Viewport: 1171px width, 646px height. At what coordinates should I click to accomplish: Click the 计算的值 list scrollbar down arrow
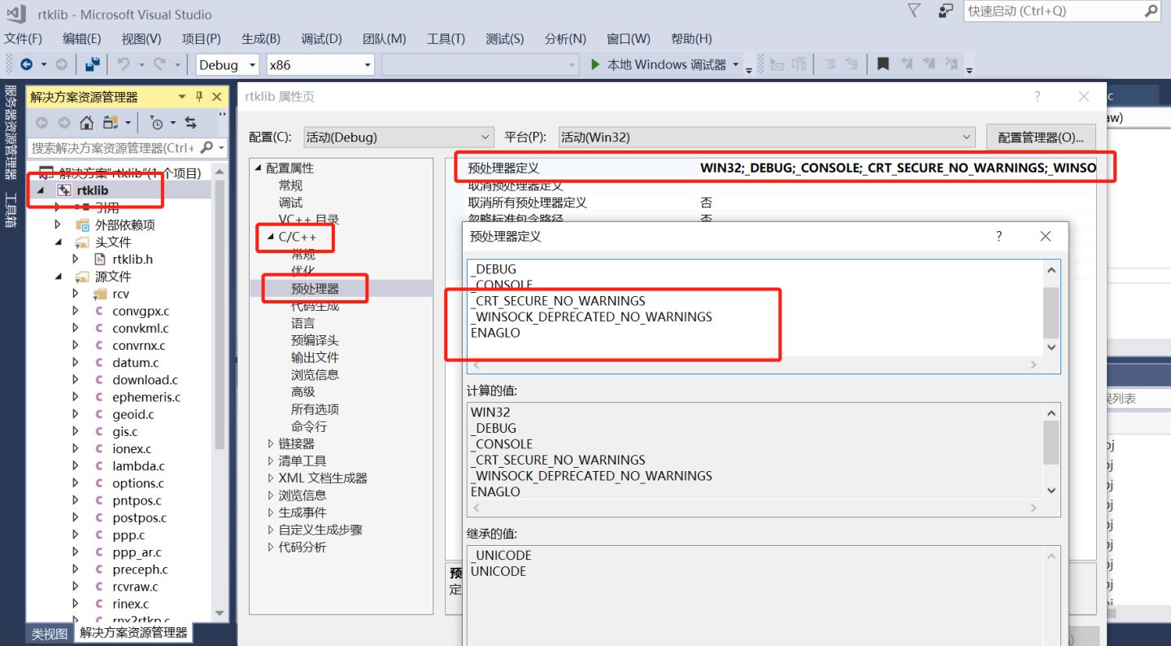[1051, 491]
